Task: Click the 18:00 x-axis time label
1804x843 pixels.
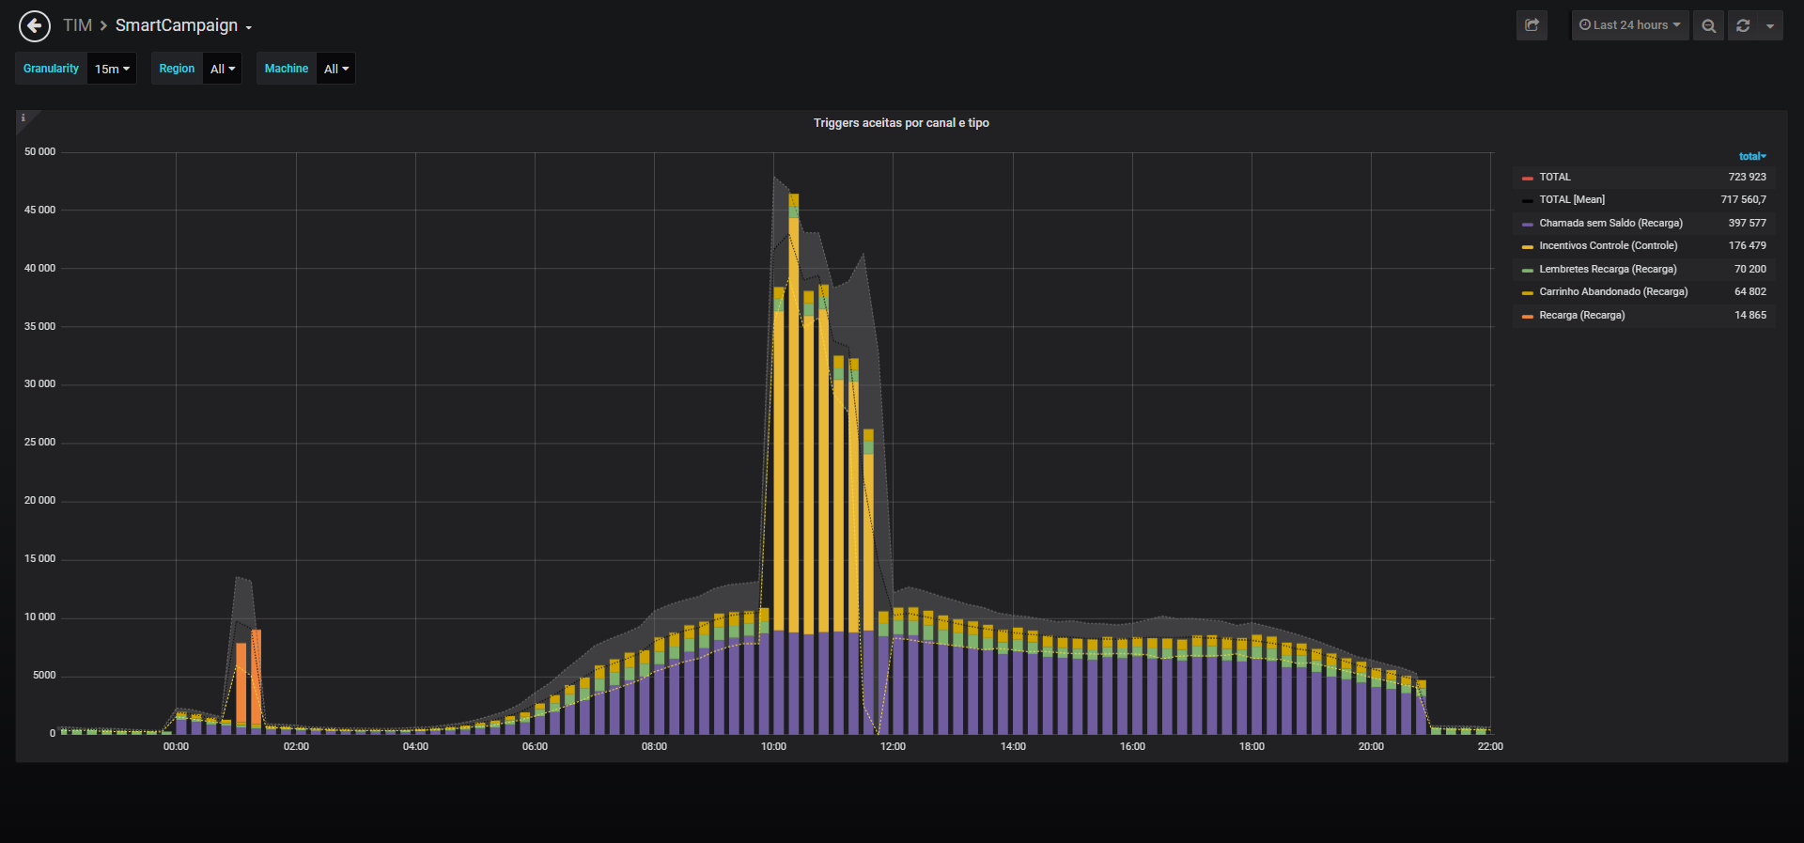Action: pyautogui.click(x=1252, y=746)
